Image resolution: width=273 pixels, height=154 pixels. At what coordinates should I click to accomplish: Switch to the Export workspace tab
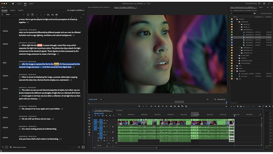point(31,4)
